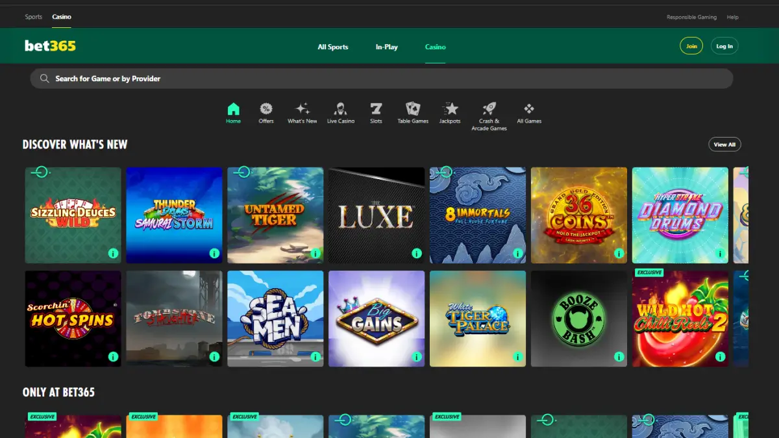Launch the 8 Immortals thumbnail in Discover What's New
The width and height of the screenshot is (779, 438).
point(478,215)
